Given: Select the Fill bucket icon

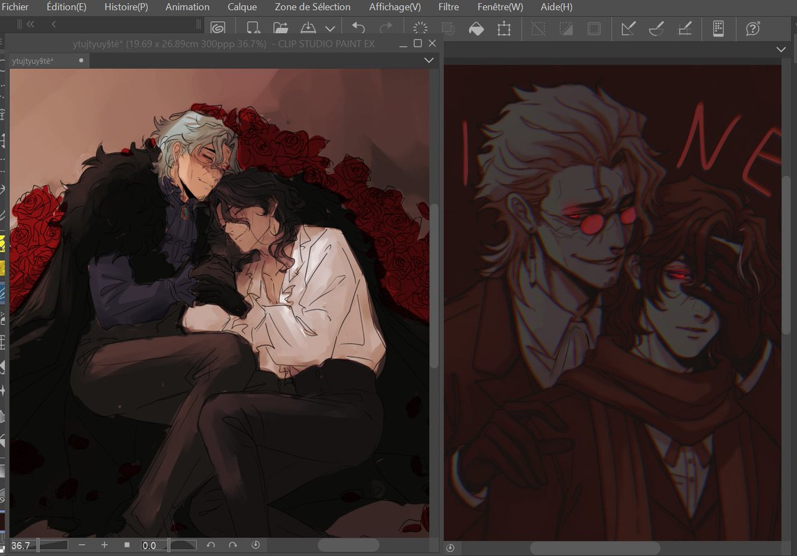Looking at the screenshot, I should [x=476, y=28].
